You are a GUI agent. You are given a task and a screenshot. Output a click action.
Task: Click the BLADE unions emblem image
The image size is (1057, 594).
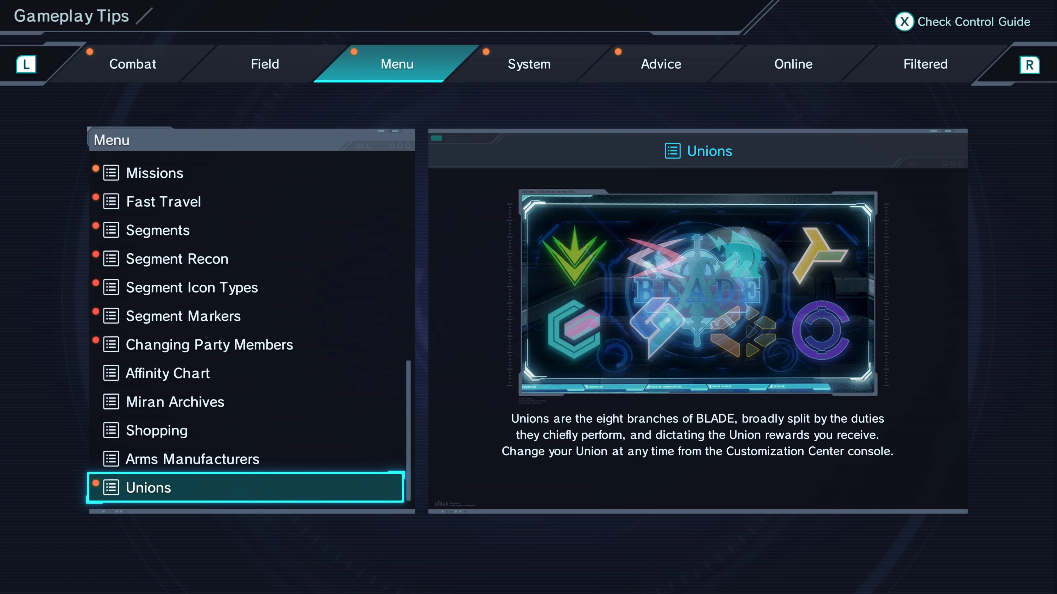pos(698,293)
